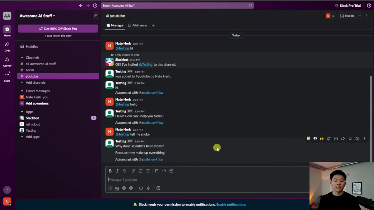Viewport: 374px width, 210px height.
Task: Open the history clock icon
Action: (x=95, y=6)
